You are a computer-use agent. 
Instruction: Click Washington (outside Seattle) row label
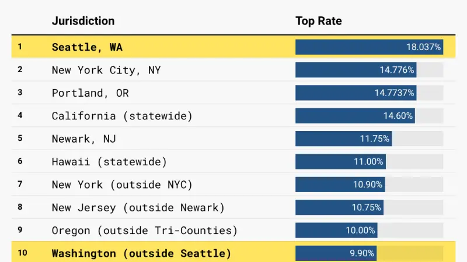[141, 253]
